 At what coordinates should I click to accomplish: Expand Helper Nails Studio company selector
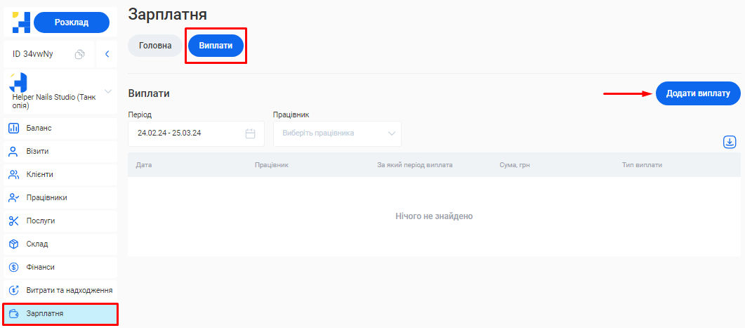tap(108, 91)
